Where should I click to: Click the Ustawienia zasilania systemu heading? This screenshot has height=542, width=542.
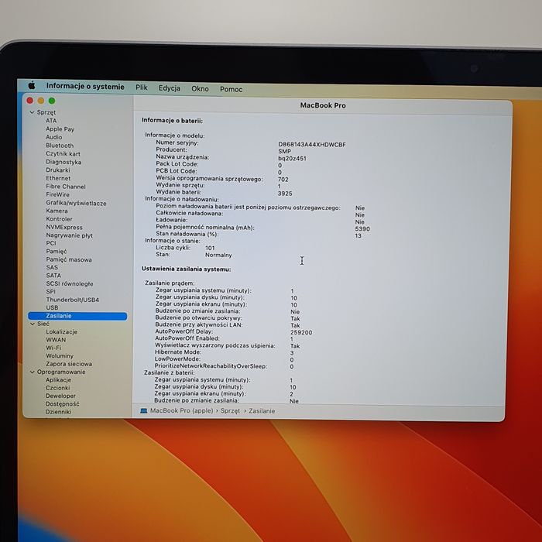point(186,269)
